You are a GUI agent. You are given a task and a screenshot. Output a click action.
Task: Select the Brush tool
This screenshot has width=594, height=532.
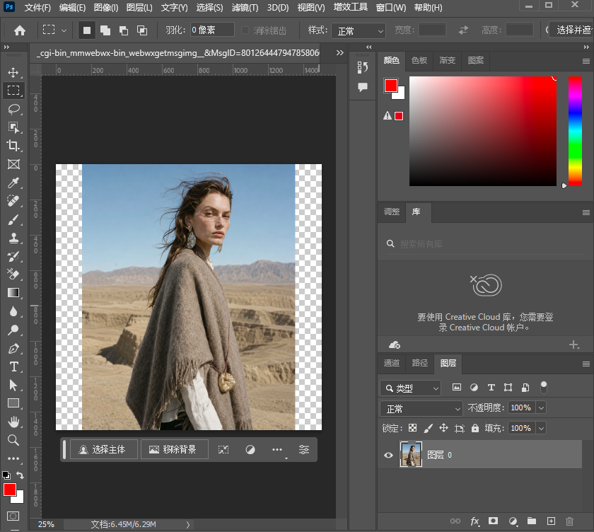click(13, 220)
